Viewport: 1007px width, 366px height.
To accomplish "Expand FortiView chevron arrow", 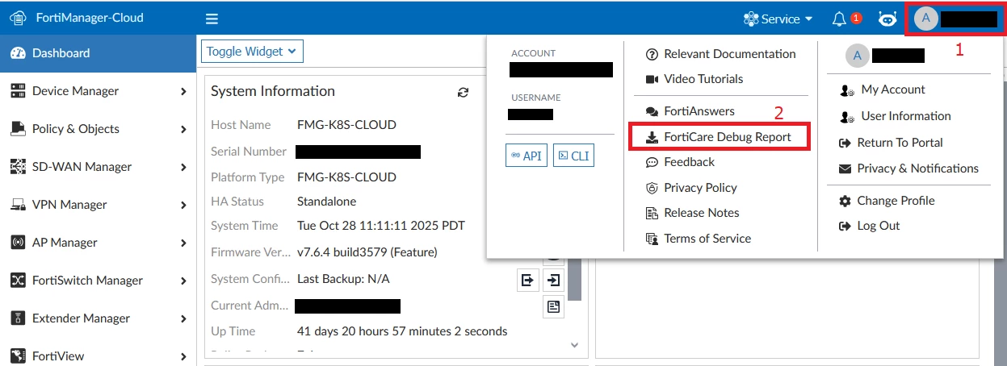I will click(x=184, y=356).
